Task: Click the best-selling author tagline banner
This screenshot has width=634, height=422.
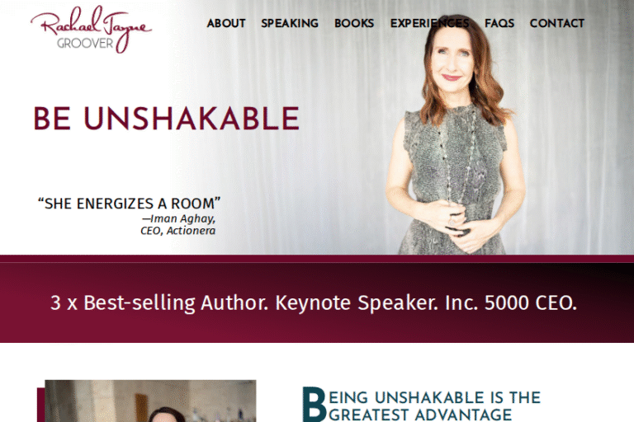Action: (x=317, y=302)
